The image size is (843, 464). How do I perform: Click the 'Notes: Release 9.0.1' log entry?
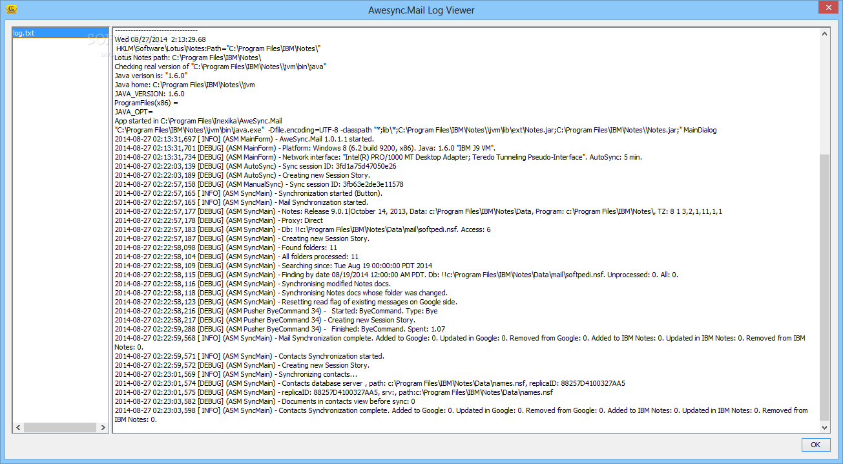(x=418, y=211)
